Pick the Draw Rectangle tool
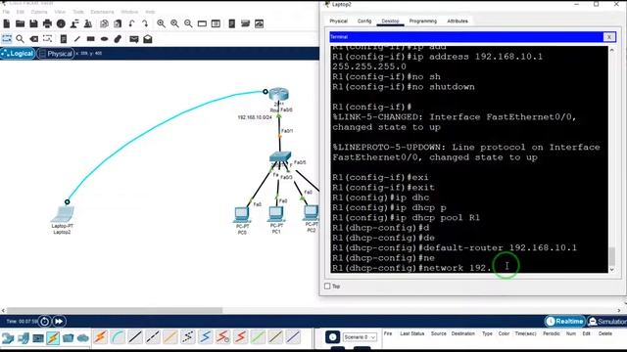 (x=91, y=39)
